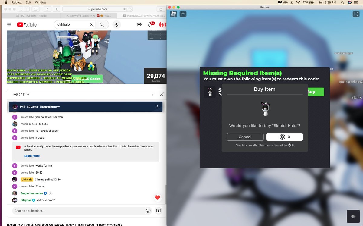The width and height of the screenshot is (363, 226).
Task: Mute the tab via address bar speaker
Action: 125,9
